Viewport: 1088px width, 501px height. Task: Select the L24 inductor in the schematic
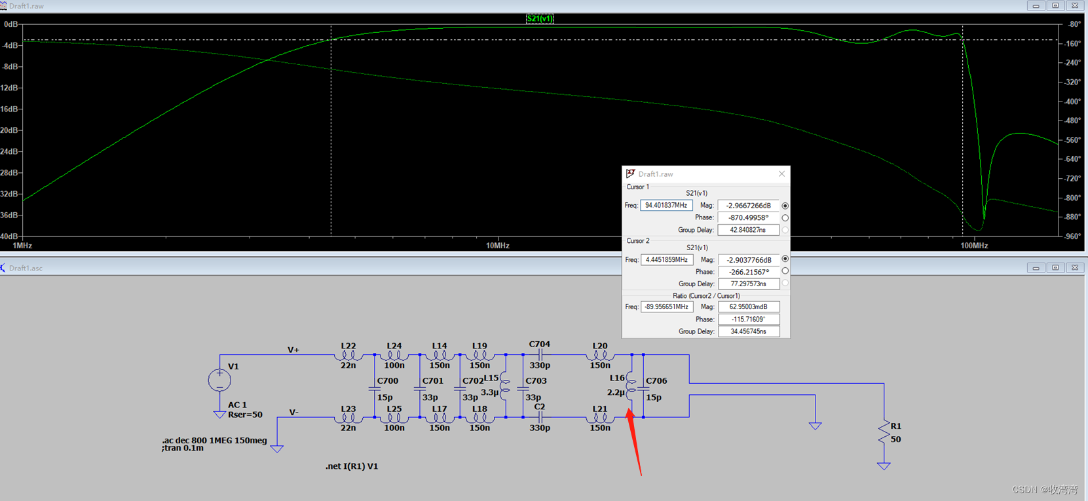point(394,356)
